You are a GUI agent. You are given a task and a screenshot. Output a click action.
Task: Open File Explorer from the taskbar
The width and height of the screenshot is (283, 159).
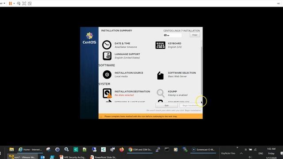click(x=11, y=149)
